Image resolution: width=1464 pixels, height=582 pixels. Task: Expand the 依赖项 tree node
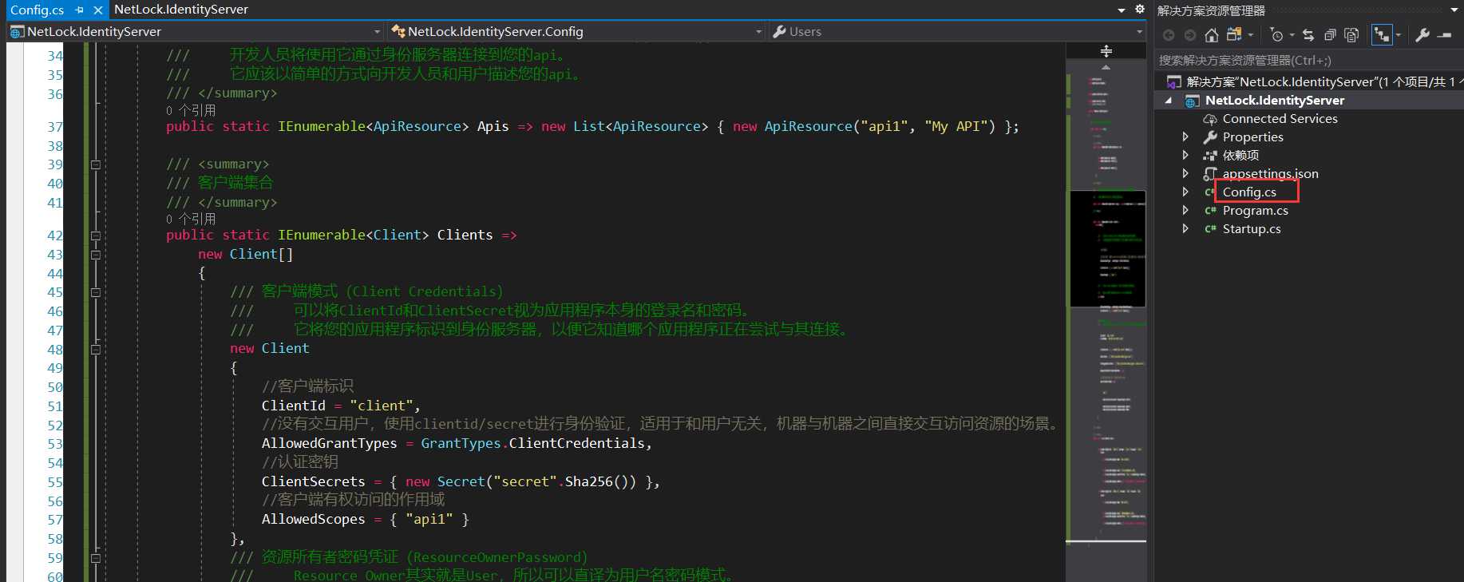point(1185,156)
